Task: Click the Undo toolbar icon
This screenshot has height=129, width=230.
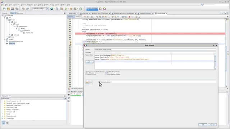Action: pyautogui.click(x=23, y=9)
